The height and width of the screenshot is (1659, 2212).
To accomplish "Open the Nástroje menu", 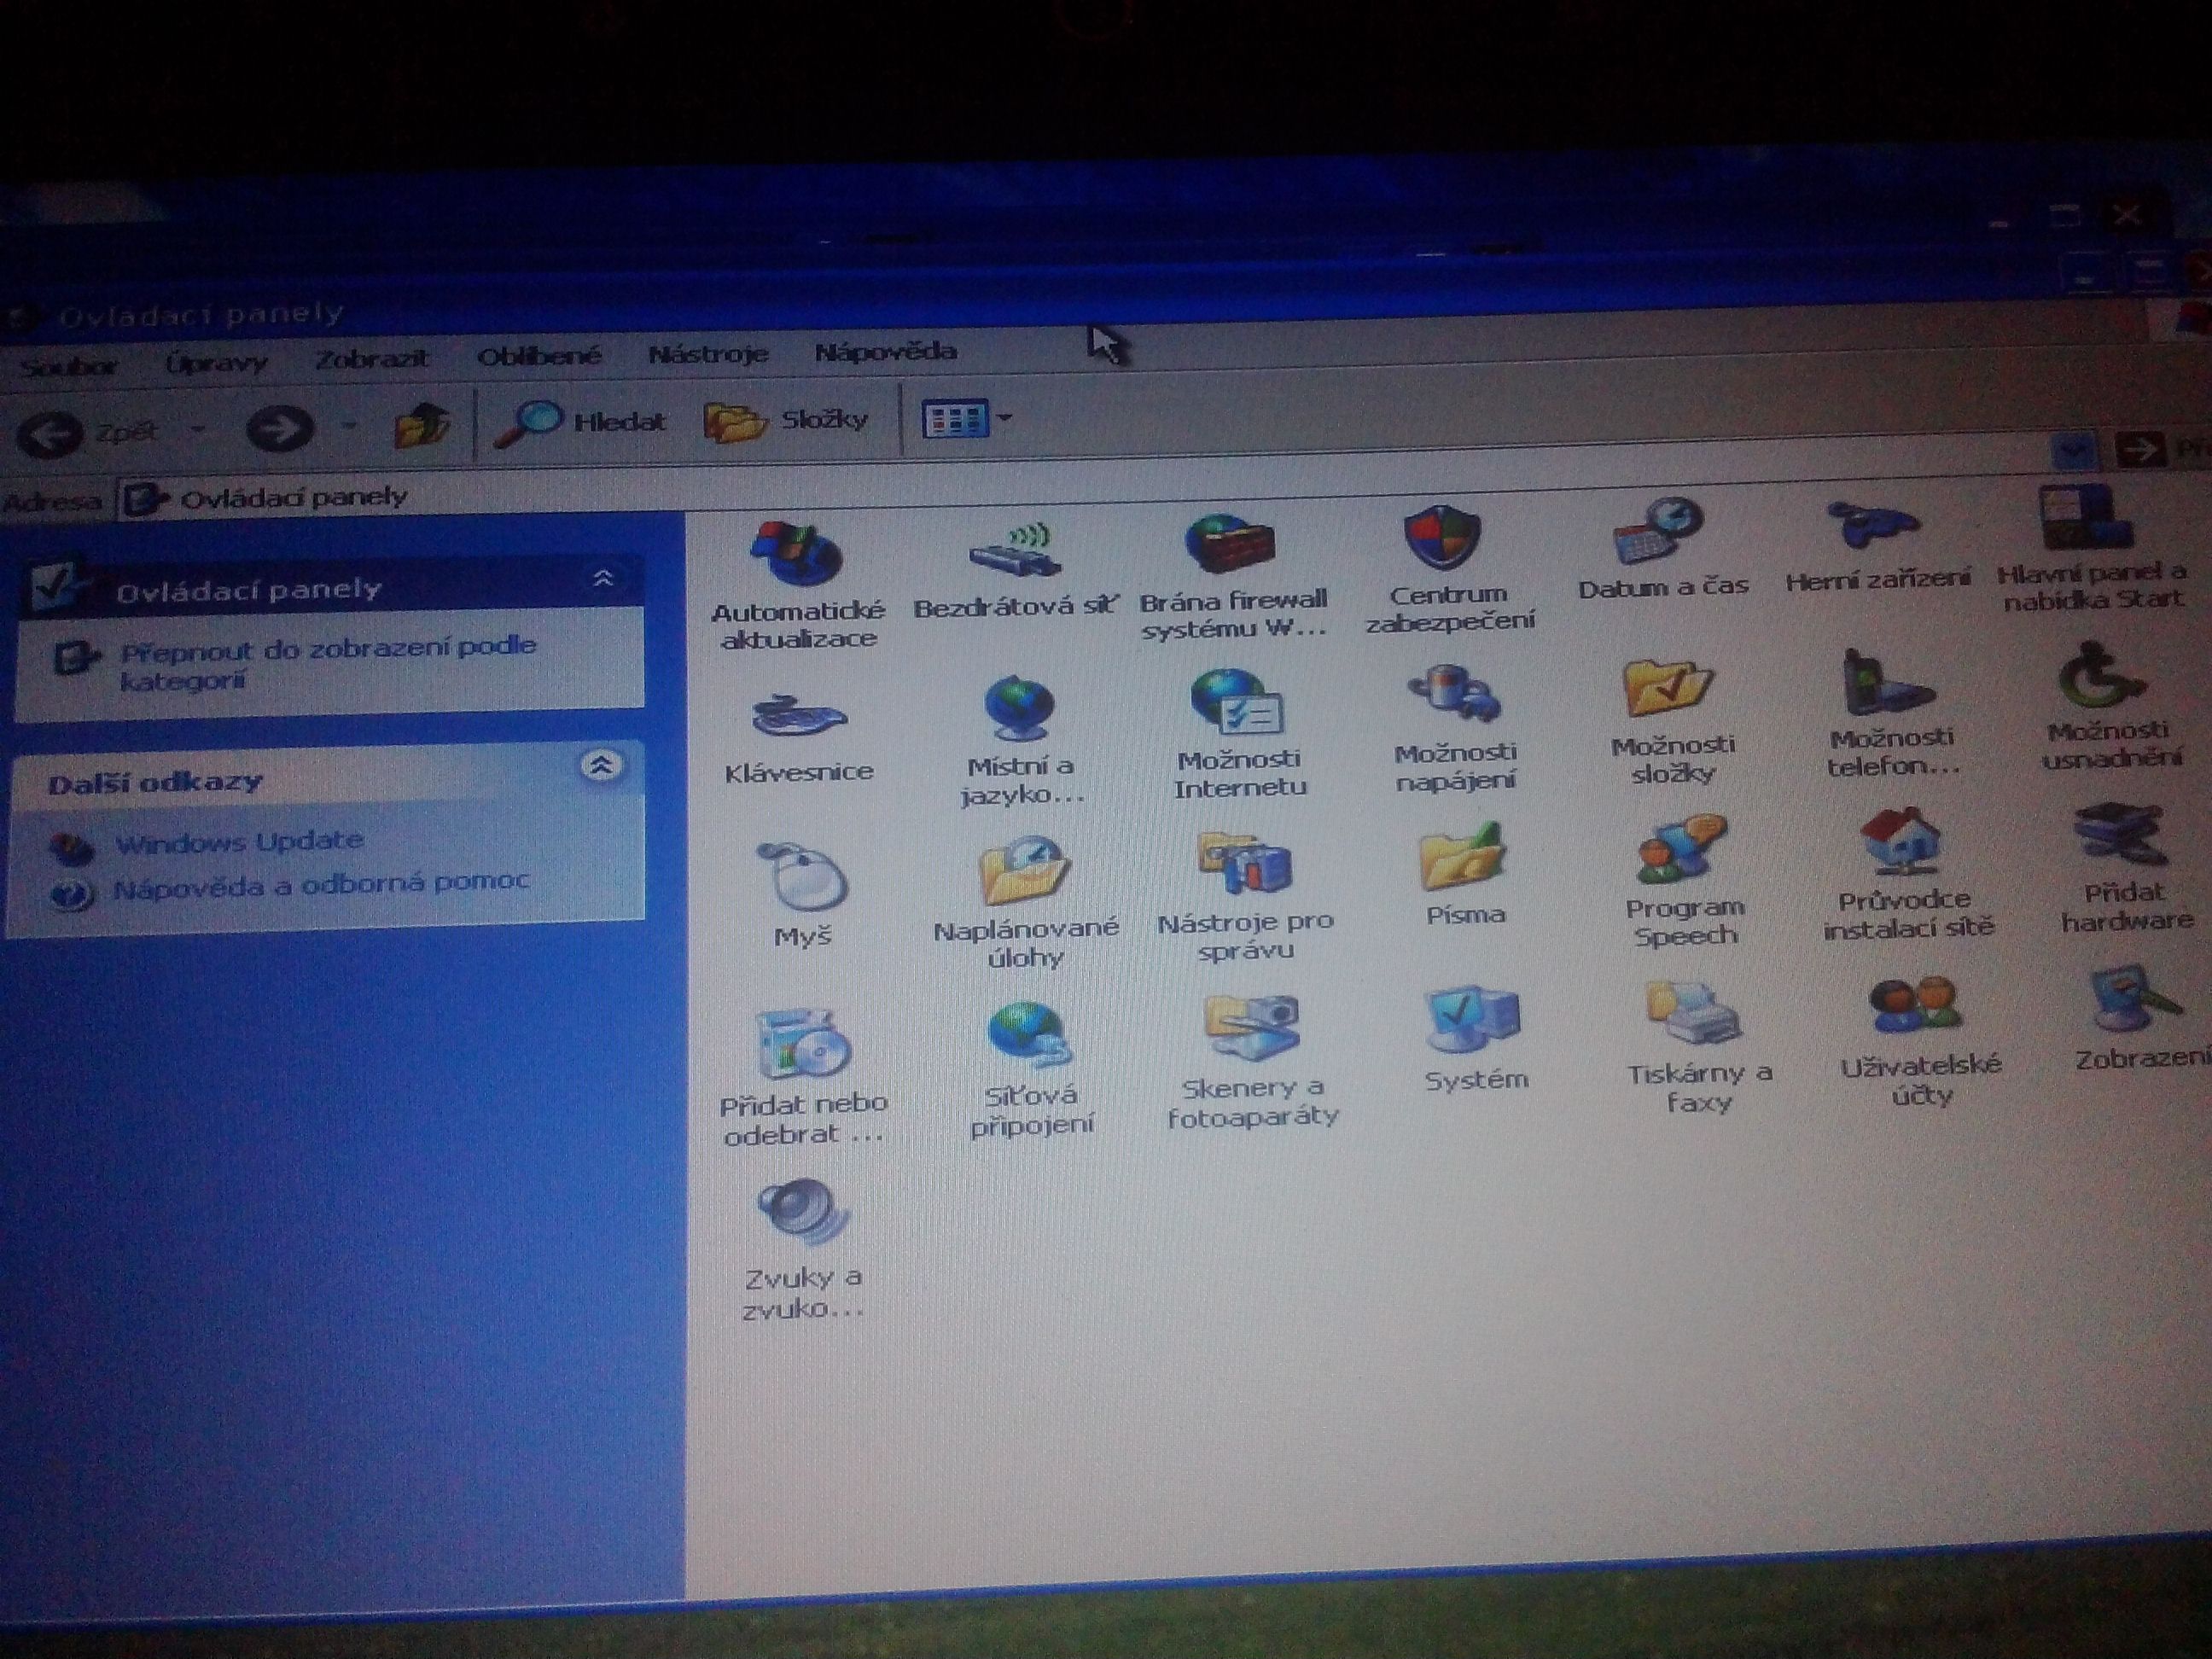I will (707, 354).
